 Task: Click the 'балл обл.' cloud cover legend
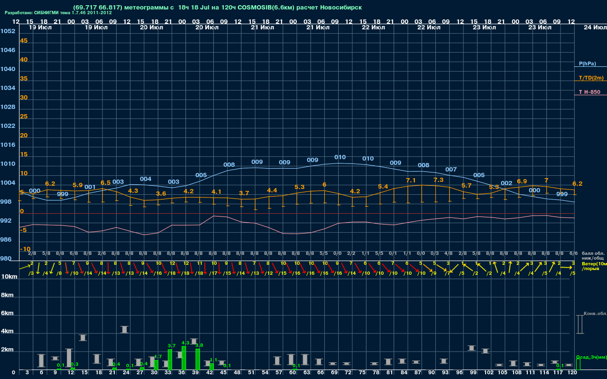[593, 253]
